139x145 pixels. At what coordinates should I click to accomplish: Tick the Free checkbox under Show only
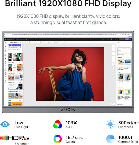[x=13, y=50]
